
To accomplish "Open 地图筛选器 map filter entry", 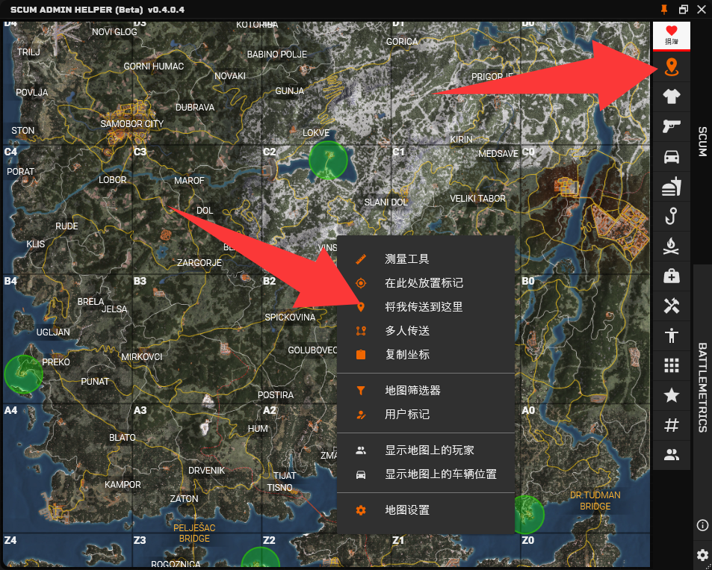I will [425, 390].
